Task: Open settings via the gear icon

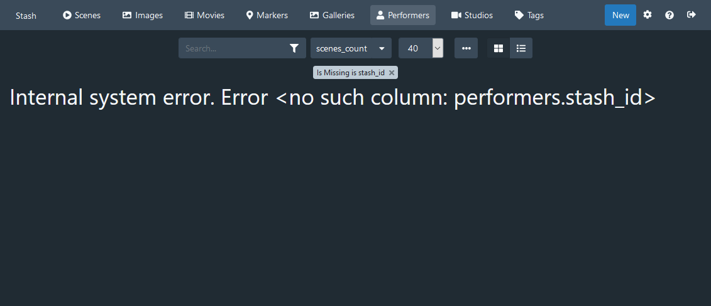Action: pyautogui.click(x=648, y=15)
